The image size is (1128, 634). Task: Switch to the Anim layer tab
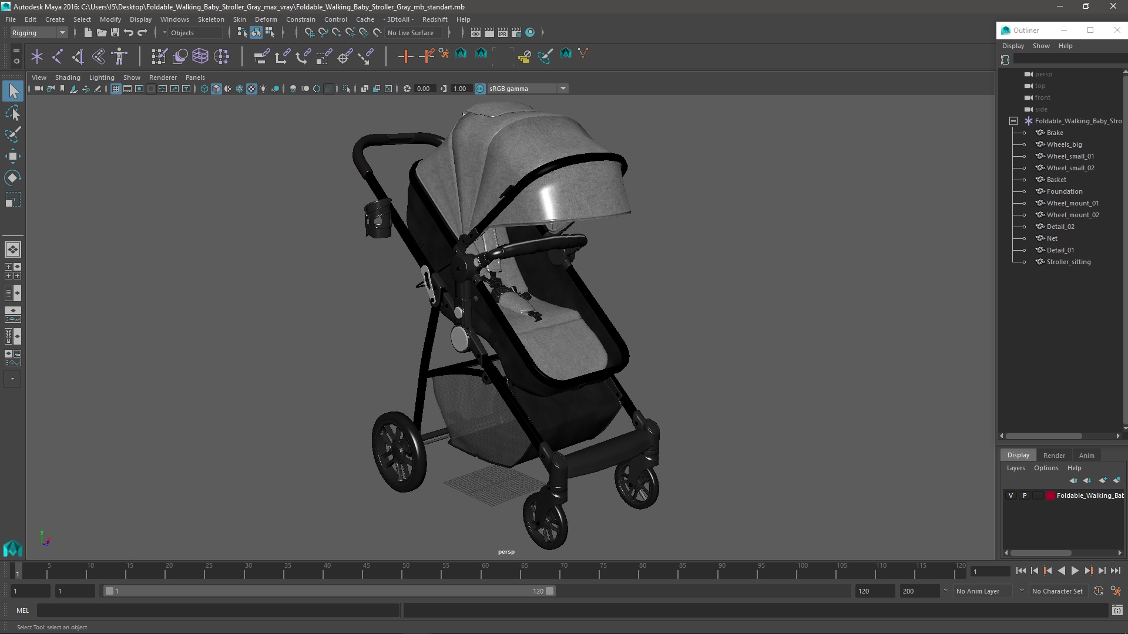pos(1086,456)
